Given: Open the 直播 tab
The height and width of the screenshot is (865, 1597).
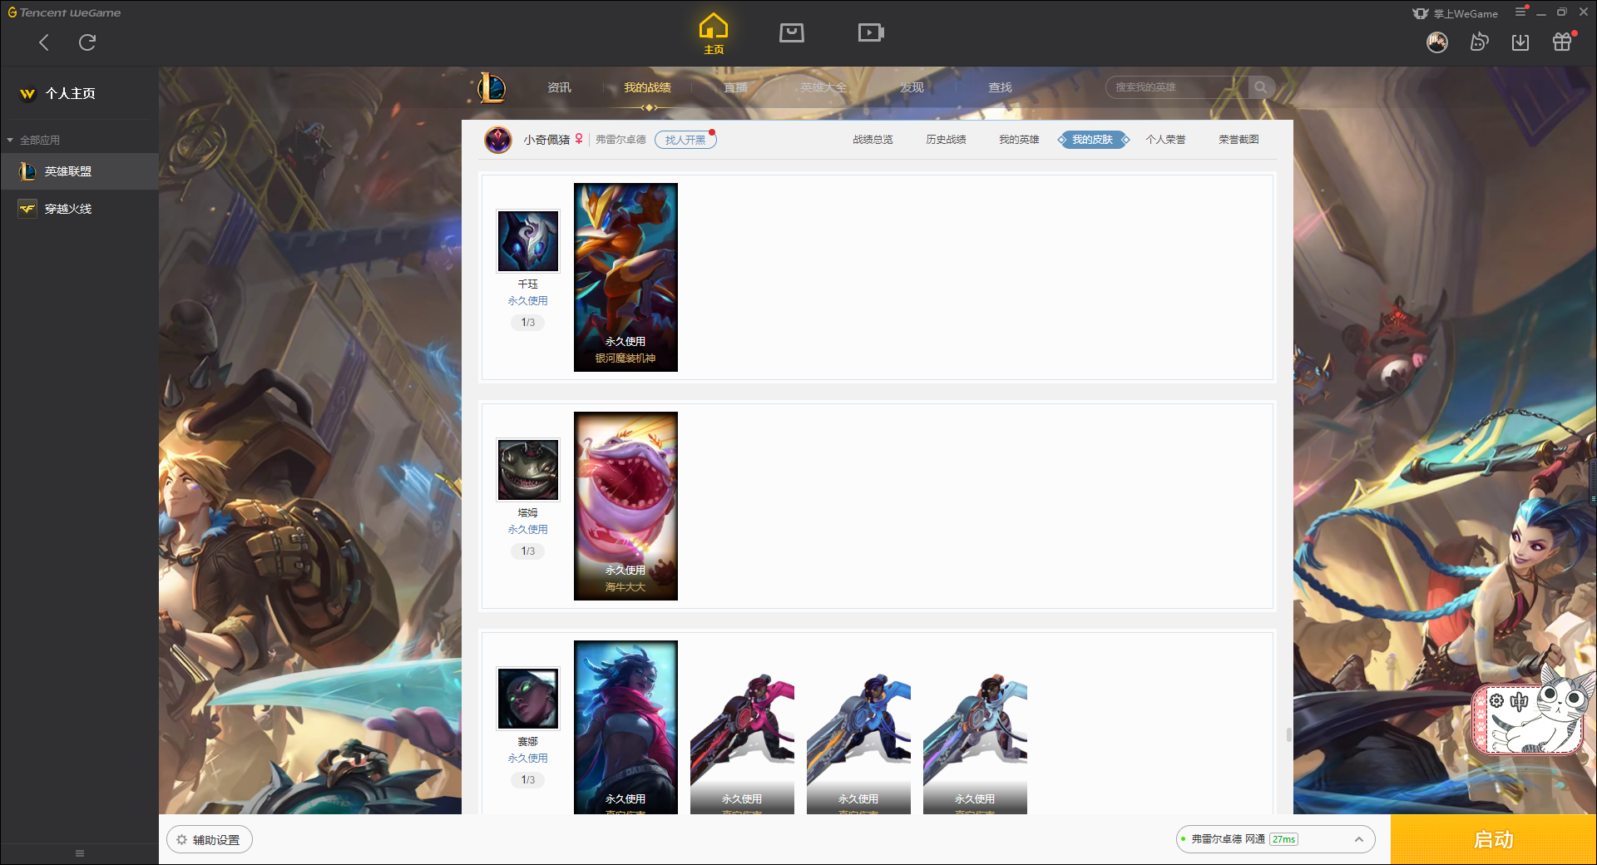Looking at the screenshot, I should coord(735,87).
